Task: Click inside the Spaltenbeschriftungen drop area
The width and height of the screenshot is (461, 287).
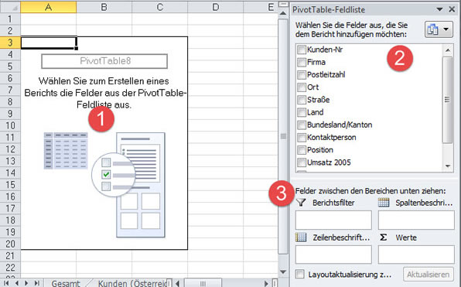Action: click(416, 220)
